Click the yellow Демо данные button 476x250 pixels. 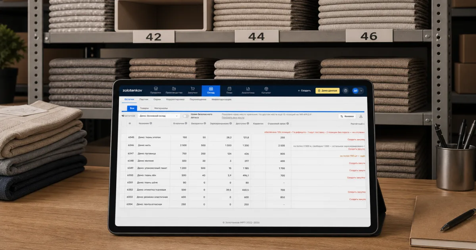(328, 90)
